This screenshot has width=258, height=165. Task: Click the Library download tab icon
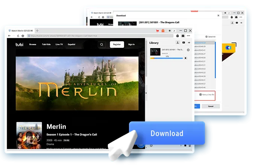pyautogui.click(x=178, y=42)
